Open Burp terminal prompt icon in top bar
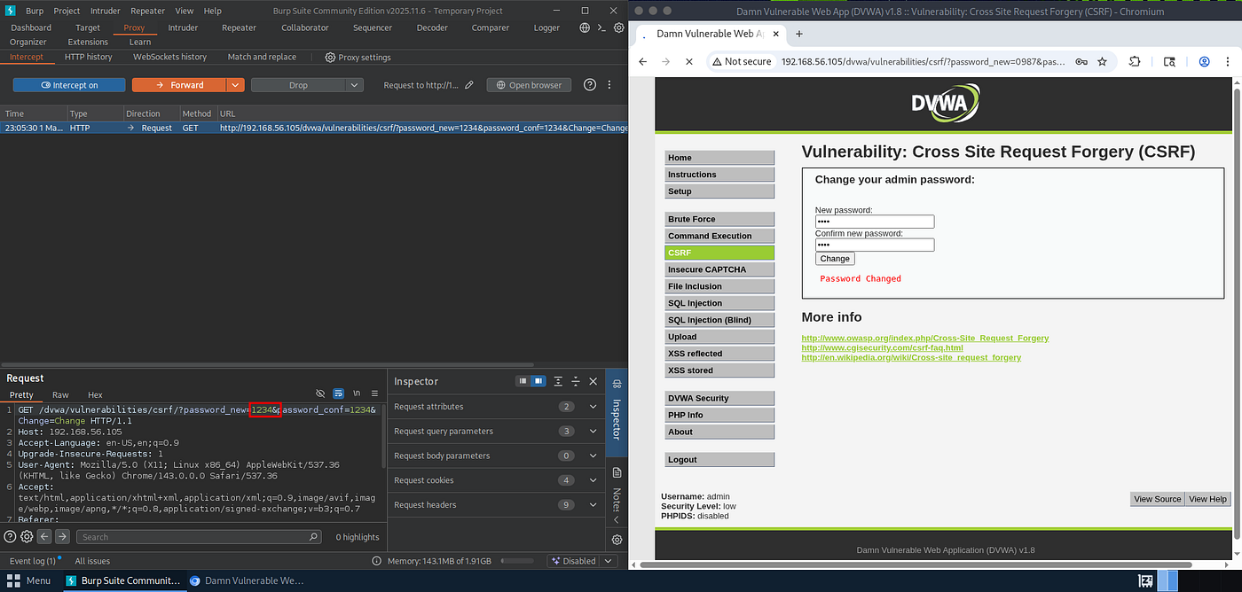 coord(601,27)
